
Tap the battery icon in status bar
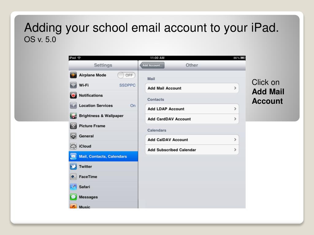coord(243,58)
